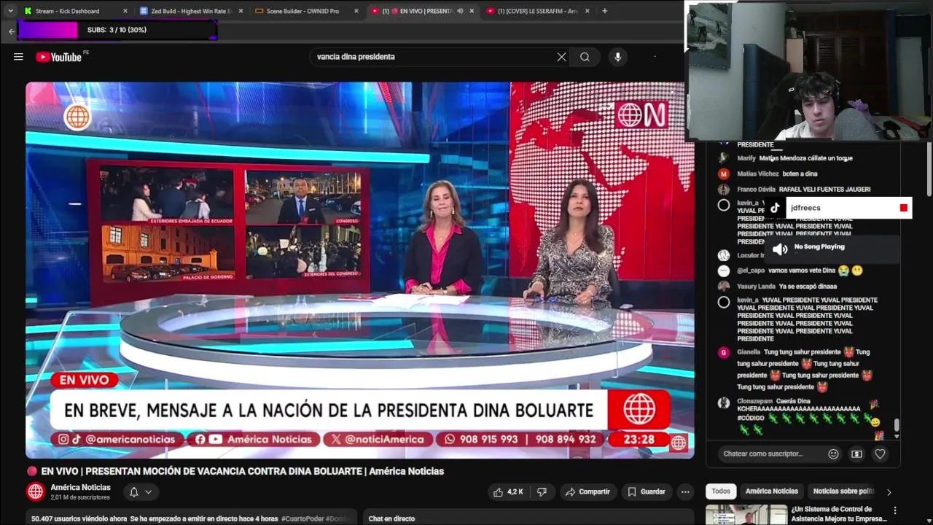Viewport: 933px width, 525px height.
Task: Select the América Noticias chip
Action: tap(771, 491)
